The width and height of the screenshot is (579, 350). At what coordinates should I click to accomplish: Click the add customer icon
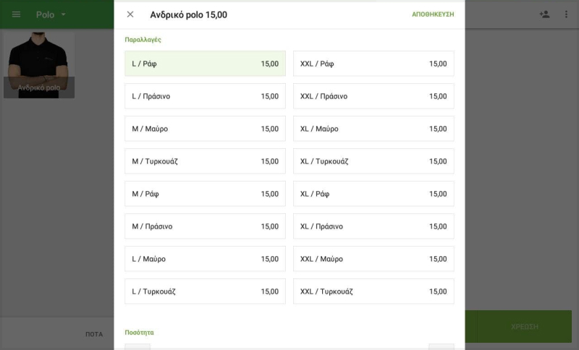pyautogui.click(x=544, y=14)
